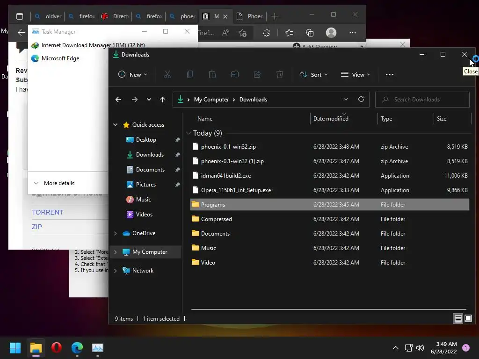Go up one folder level
479x359 pixels.
[162, 100]
